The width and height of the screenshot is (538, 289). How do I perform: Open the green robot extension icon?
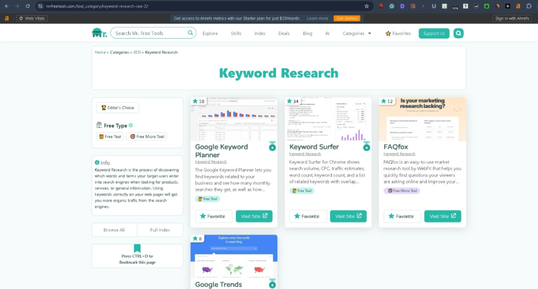pos(487,6)
